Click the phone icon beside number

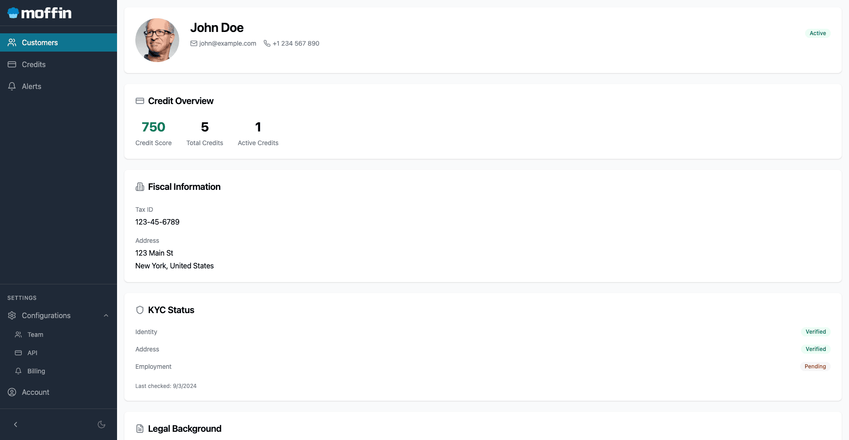pos(267,43)
